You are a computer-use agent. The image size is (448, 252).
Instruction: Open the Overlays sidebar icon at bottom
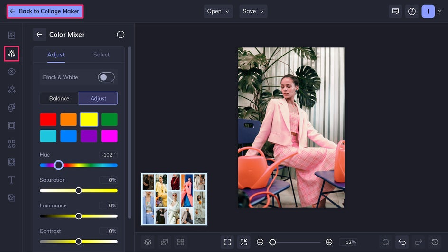pyautogui.click(x=11, y=198)
